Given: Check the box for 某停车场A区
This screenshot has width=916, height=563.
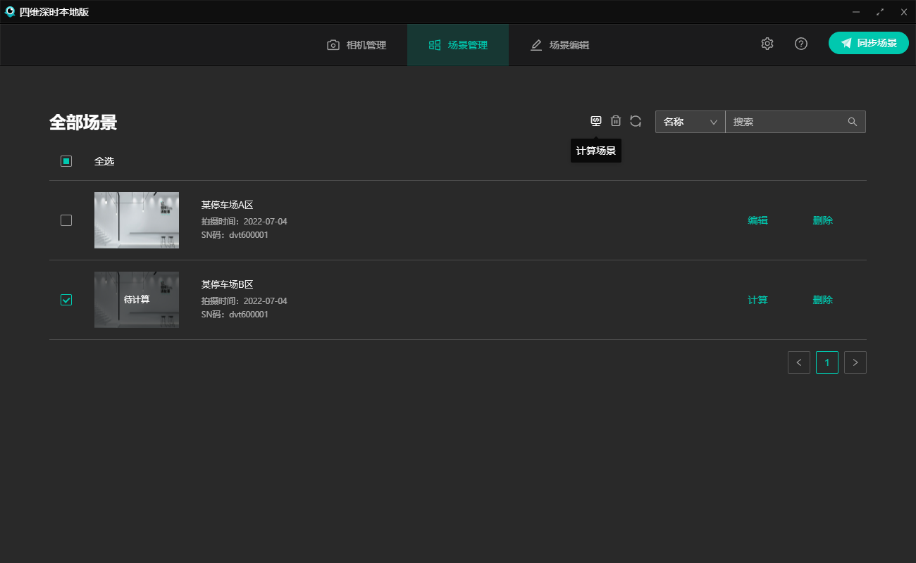Looking at the screenshot, I should click(x=66, y=220).
